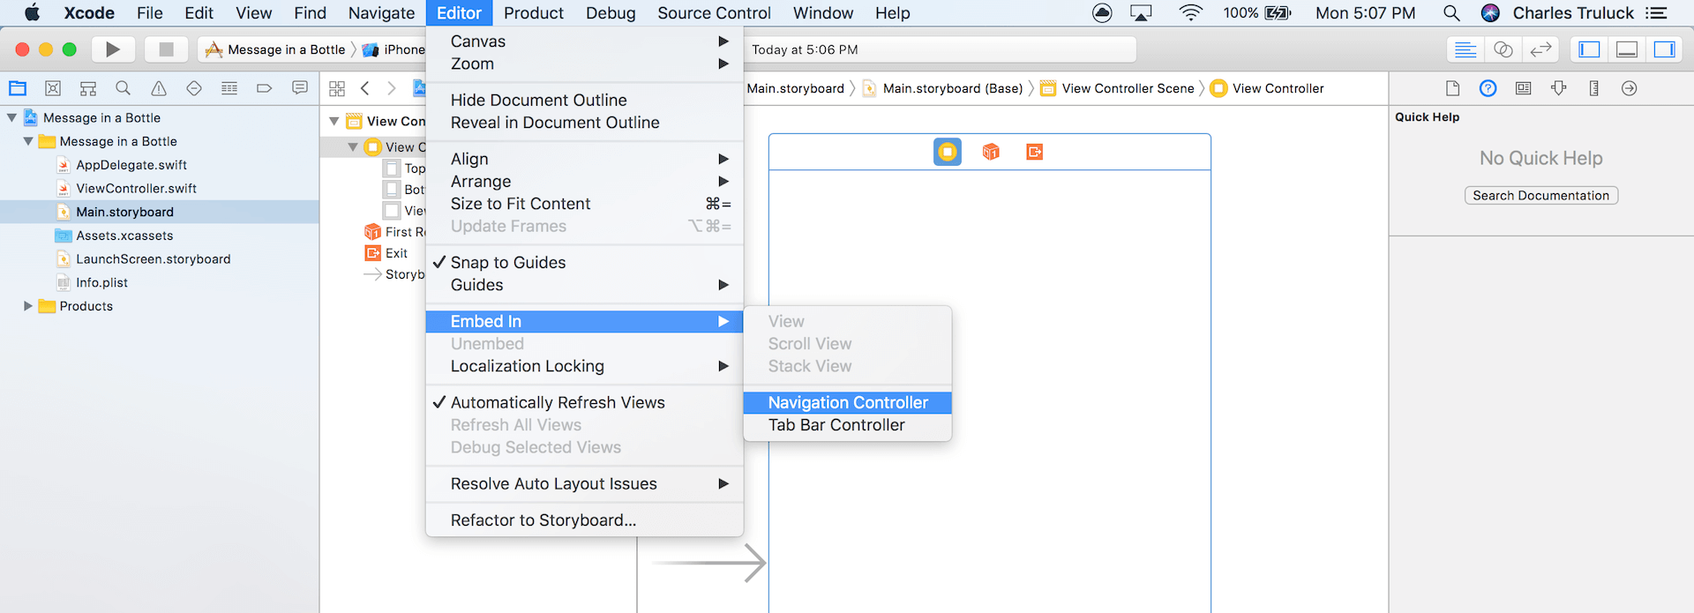Expand the Products folder
Image resolution: width=1694 pixels, height=613 pixels.
click(x=28, y=306)
